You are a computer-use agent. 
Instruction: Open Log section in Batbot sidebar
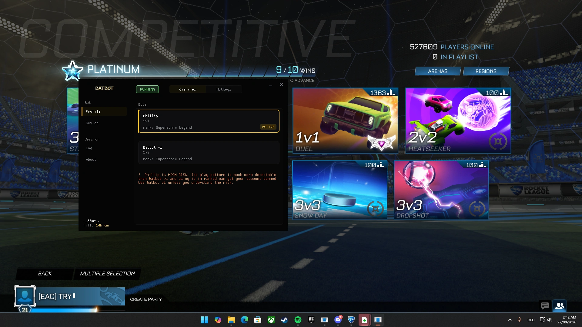pyautogui.click(x=104, y=148)
